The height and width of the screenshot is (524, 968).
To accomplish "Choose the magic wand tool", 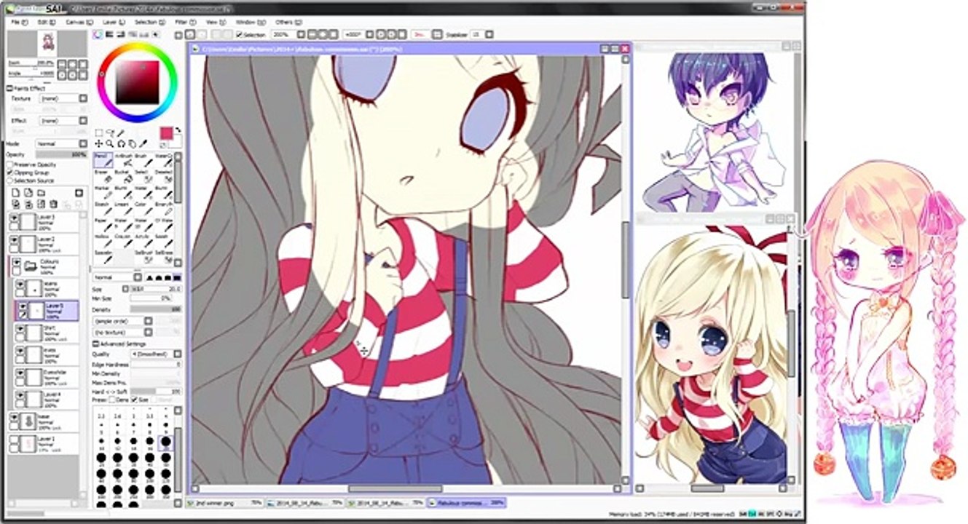I will [x=121, y=133].
